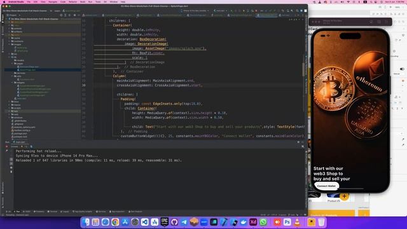Open the Git menu
Image resolution: width=407 pixels, height=229 pixels.
click(x=105, y=2)
